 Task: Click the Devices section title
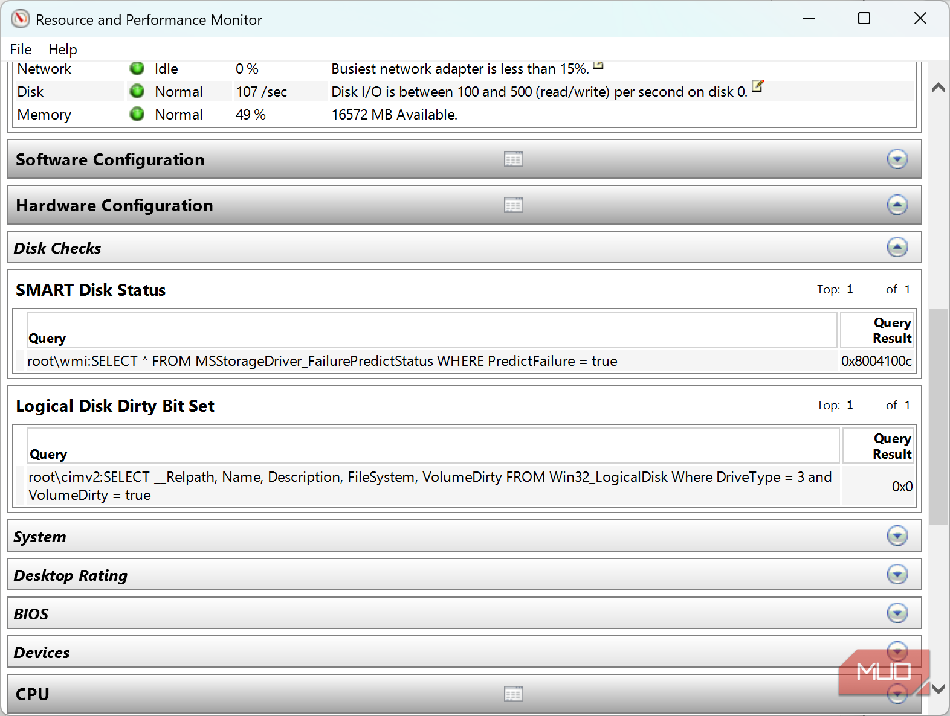(x=42, y=653)
